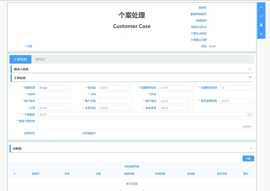270x191 pixels.
Task: Open the 车辆硬件版本 dropdown
Action: point(175,88)
